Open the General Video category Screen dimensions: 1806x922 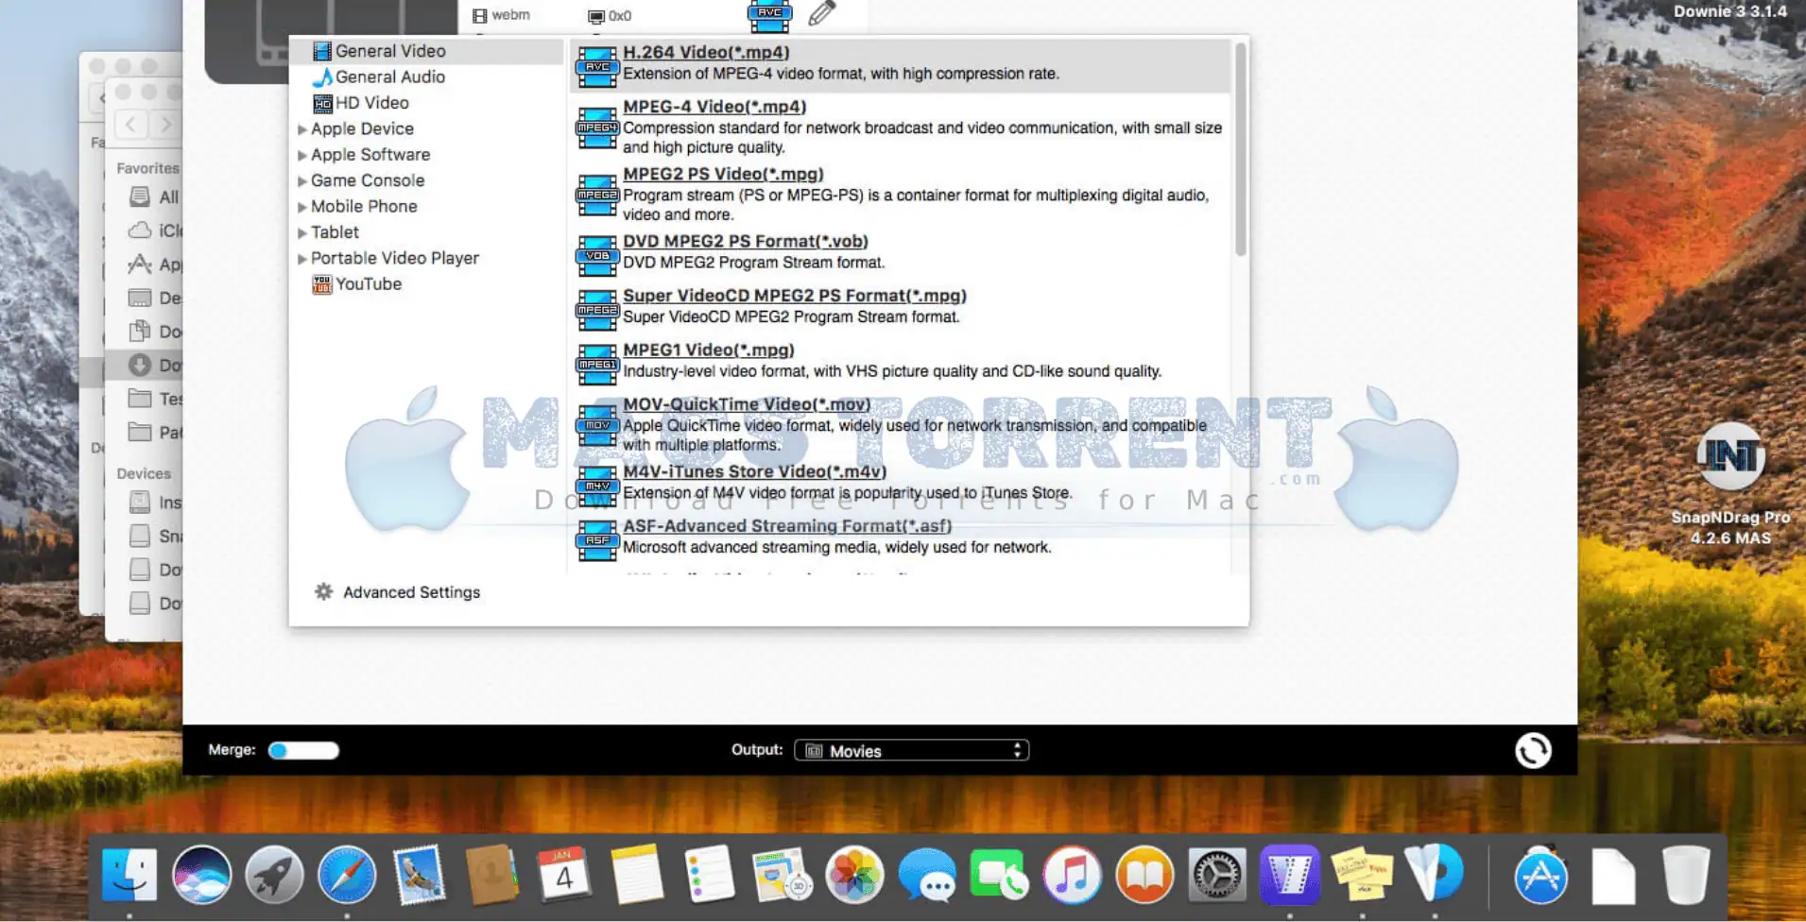pos(427,51)
